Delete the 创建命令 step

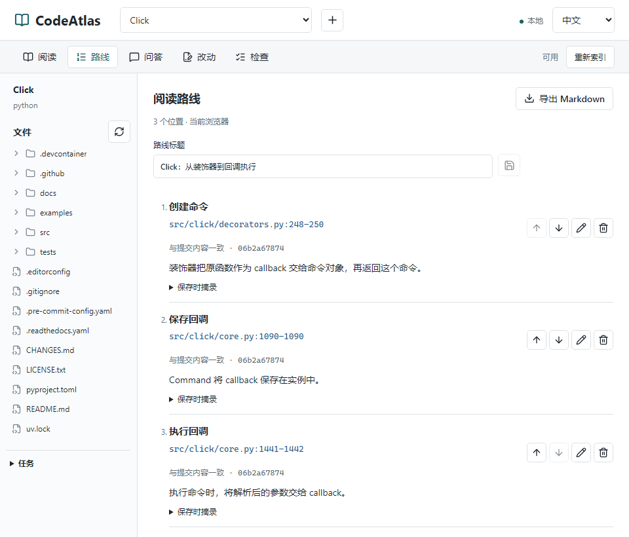click(603, 228)
